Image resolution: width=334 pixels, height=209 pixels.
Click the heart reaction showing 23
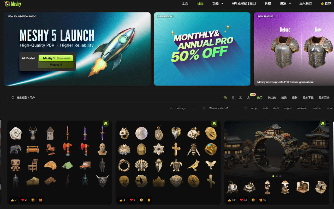(243, 200)
